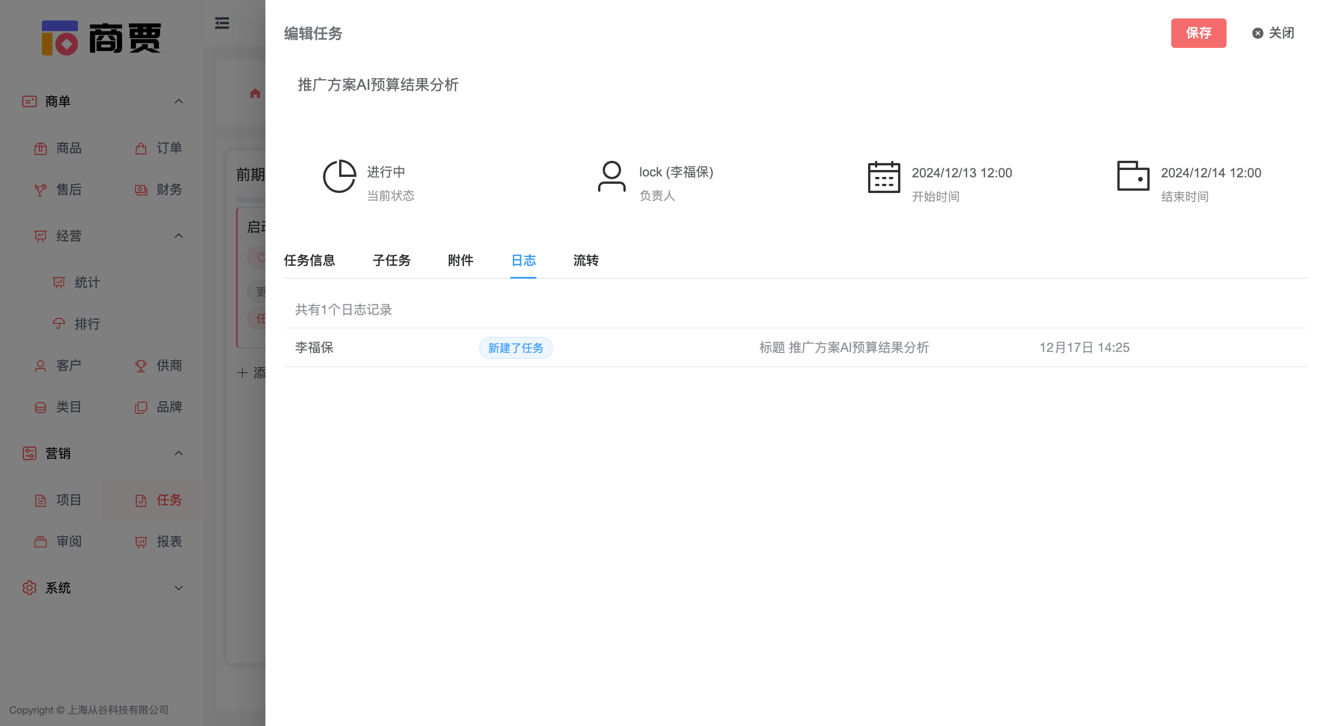Switch to the 子任务 tab
Image resolution: width=1327 pixels, height=726 pixels.
point(391,261)
